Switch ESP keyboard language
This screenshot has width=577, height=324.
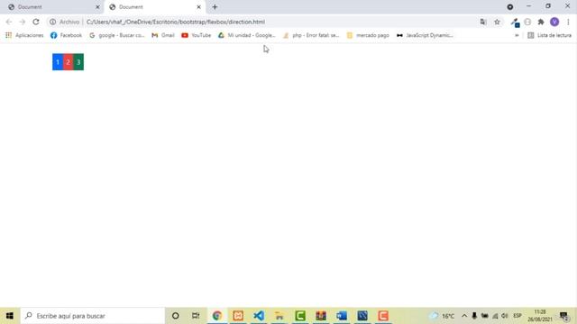[517, 316]
